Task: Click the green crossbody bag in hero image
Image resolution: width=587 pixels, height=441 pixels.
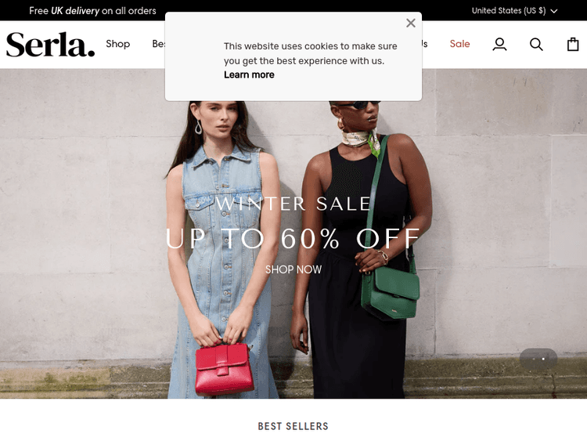Action: pyautogui.click(x=390, y=293)
